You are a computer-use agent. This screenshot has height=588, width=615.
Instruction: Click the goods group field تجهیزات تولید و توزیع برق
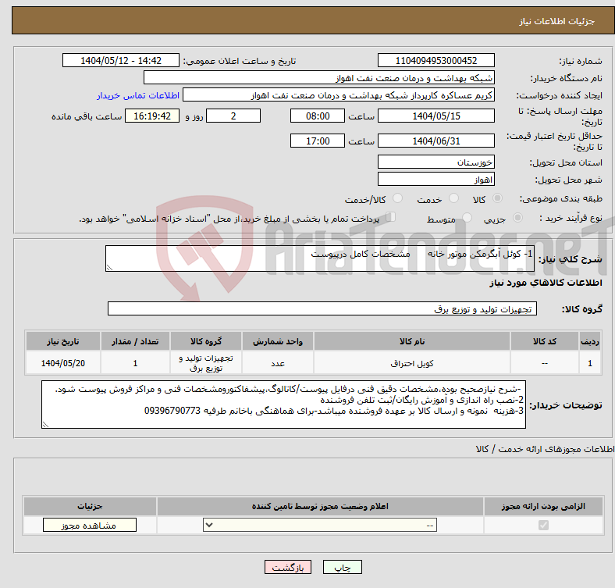coord(322,308)
